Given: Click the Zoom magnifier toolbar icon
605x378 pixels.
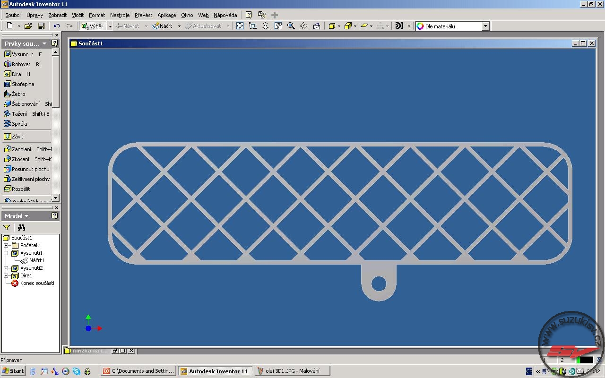Looking at the screenshot, I should [291, 26].
